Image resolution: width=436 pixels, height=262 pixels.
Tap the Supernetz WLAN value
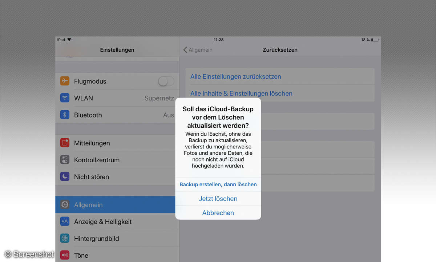tap(159, 98)
